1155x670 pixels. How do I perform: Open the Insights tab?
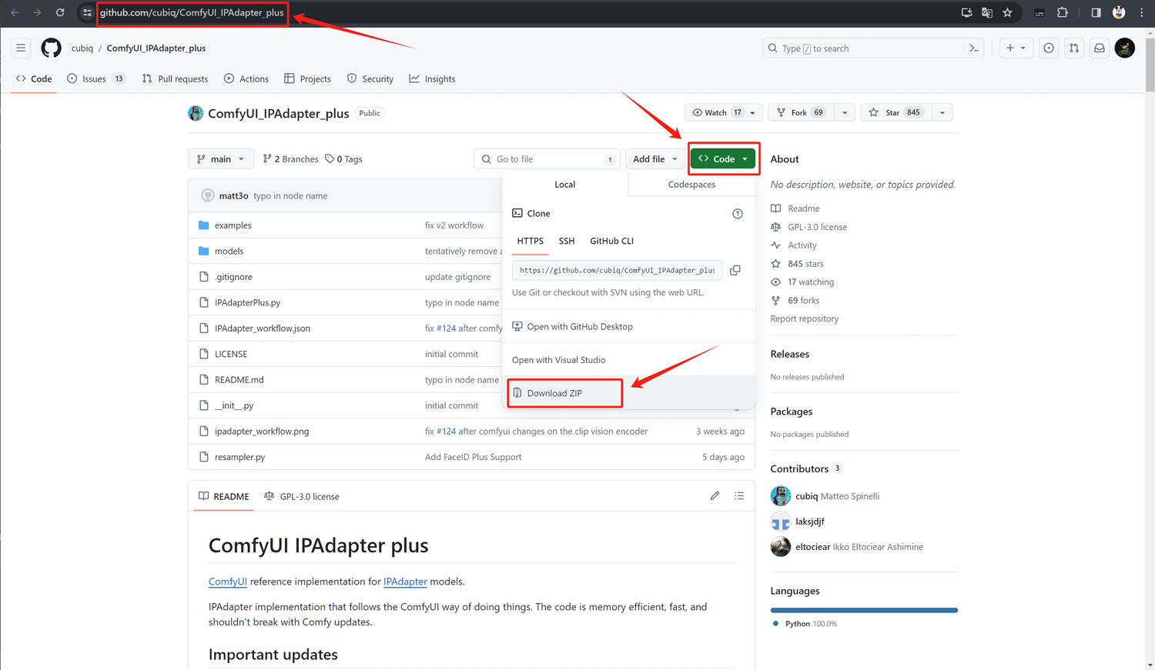432,78
